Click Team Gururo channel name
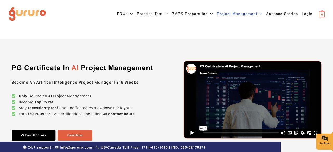The width and height of the screenshot is (333, 152). [208, 73]
